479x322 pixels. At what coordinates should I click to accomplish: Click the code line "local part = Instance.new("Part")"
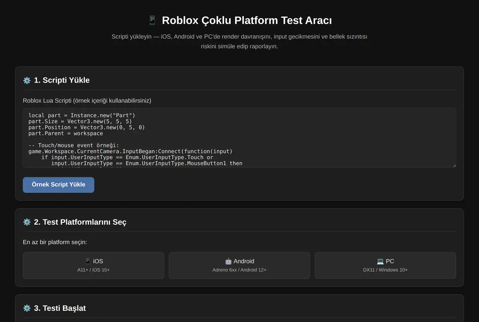(x=82, y=115)
